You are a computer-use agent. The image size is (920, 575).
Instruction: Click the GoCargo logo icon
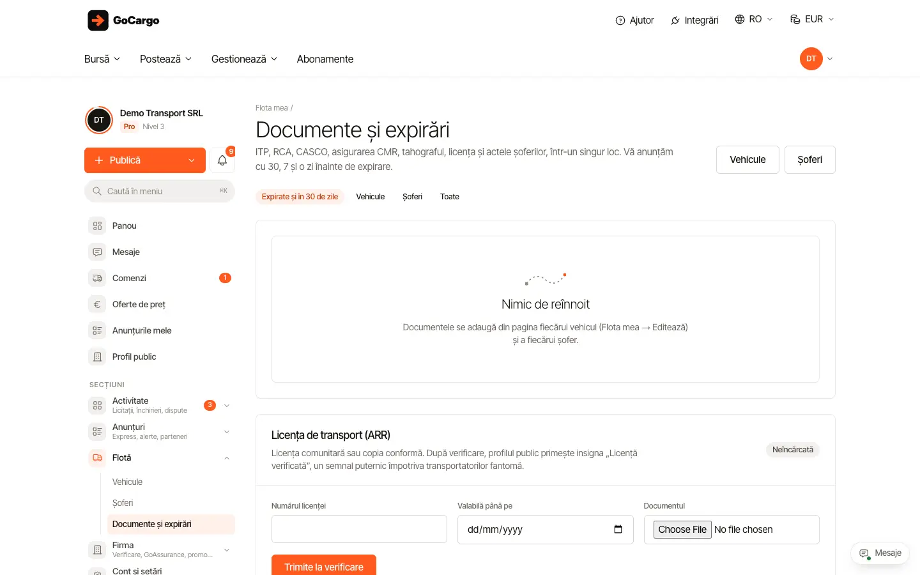[98, 20]
